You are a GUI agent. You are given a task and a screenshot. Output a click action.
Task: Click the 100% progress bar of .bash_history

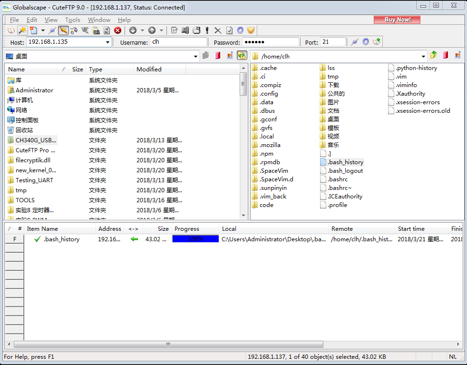pos(195,239)
